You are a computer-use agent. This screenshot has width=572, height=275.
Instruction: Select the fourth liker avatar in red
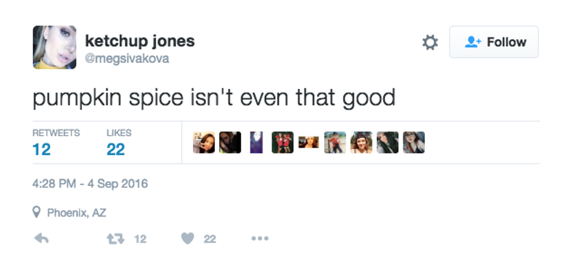point(282,142)
